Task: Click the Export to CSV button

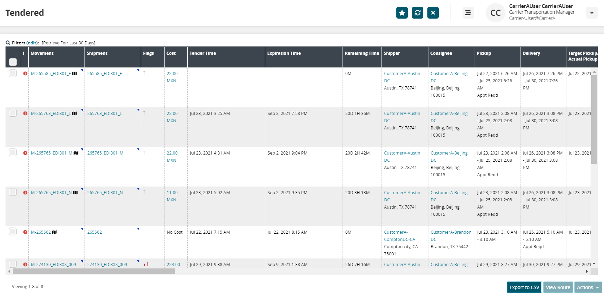Action: (x=524, y=287)
